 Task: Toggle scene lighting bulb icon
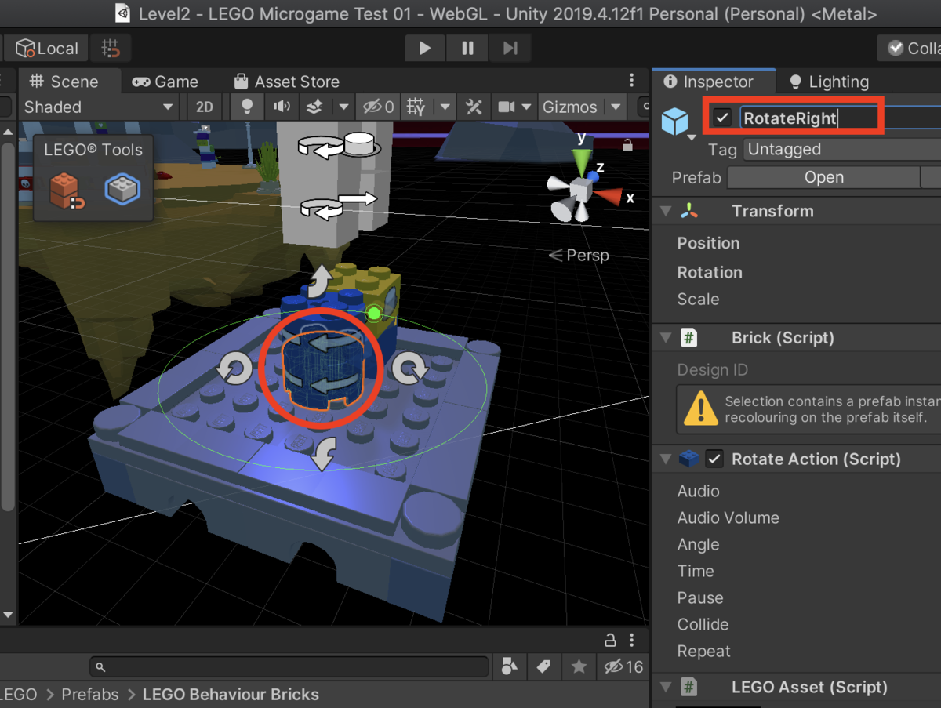tap(247, 107)
